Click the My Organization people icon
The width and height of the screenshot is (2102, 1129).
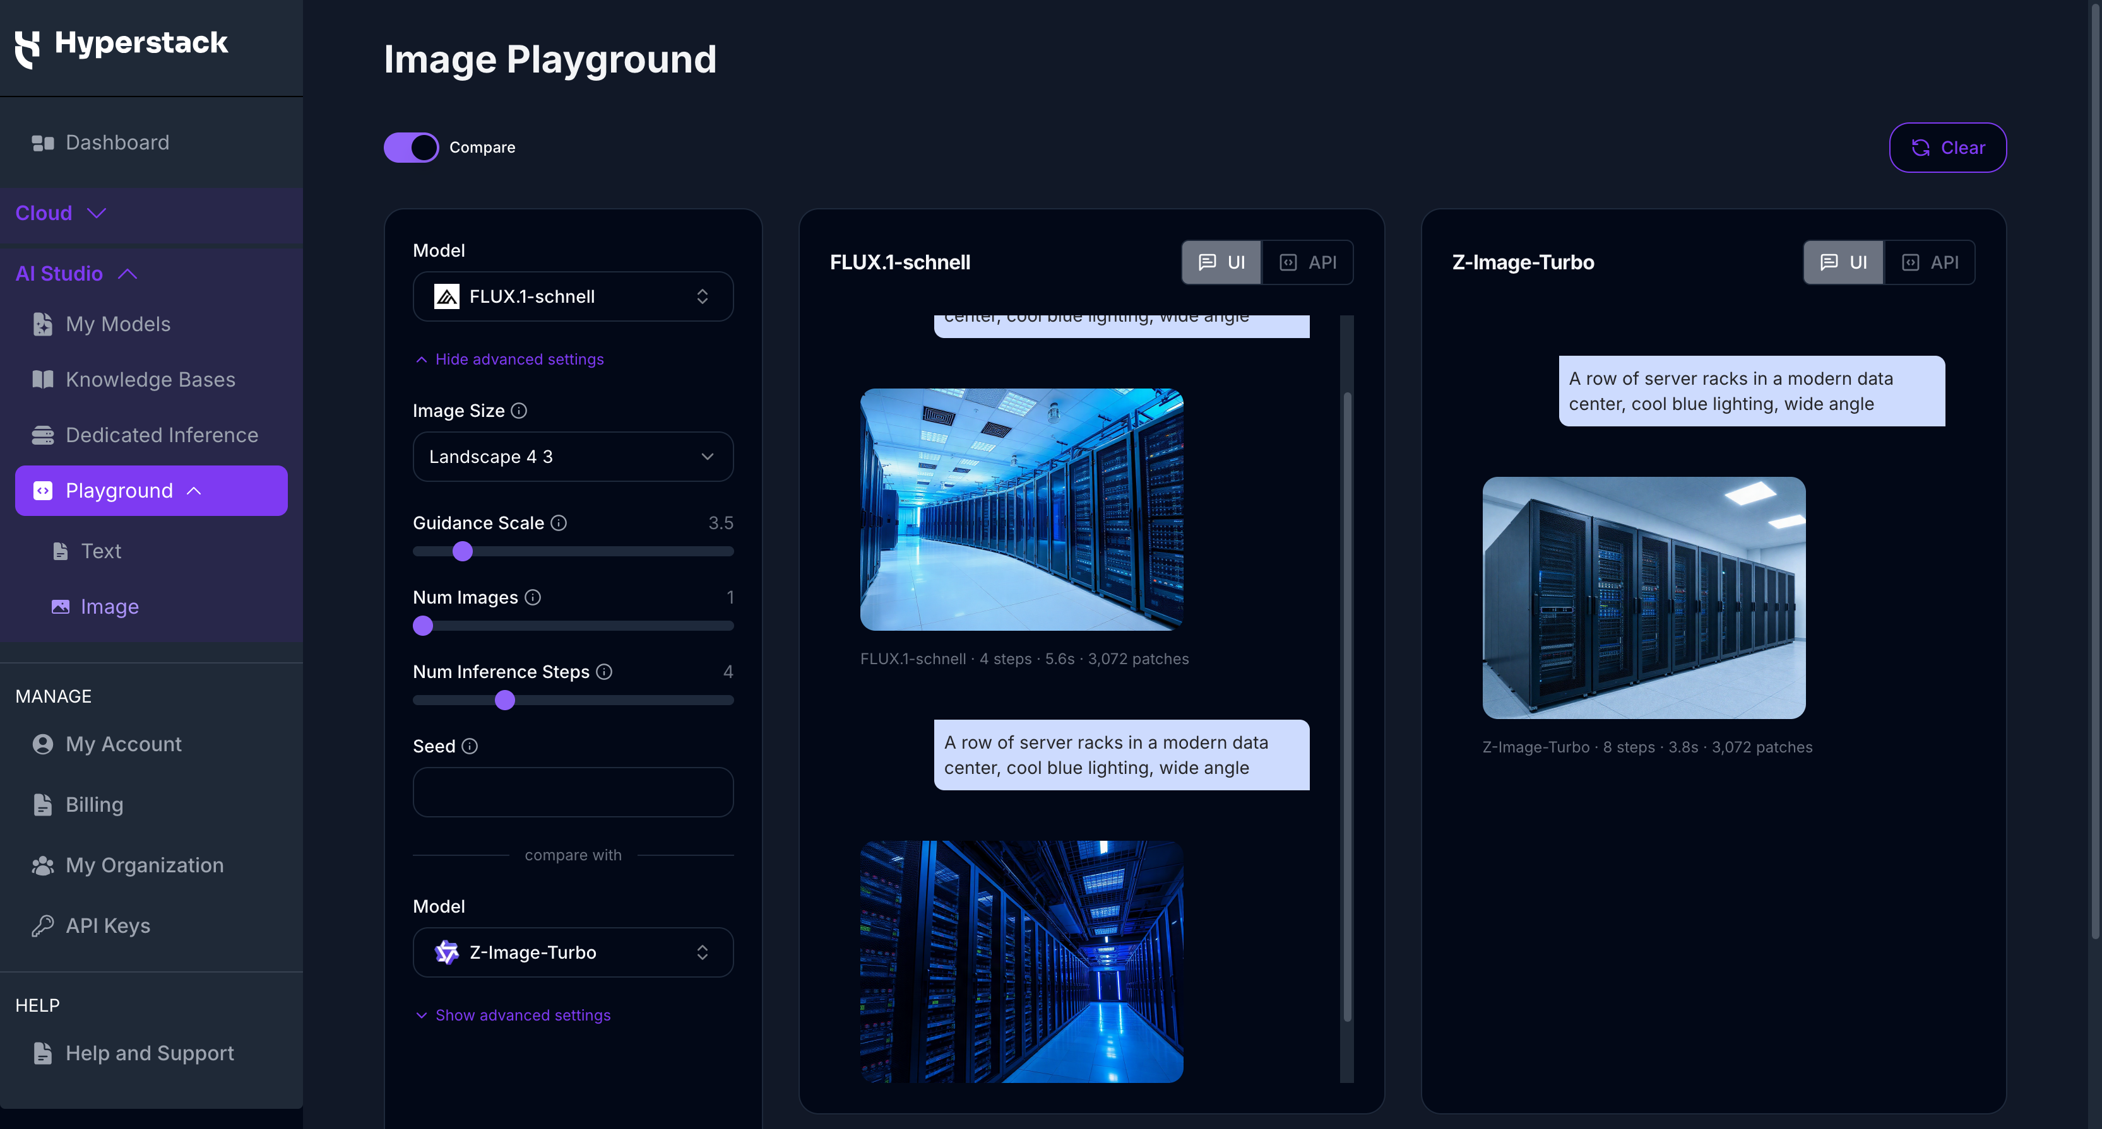click(42, 866)
